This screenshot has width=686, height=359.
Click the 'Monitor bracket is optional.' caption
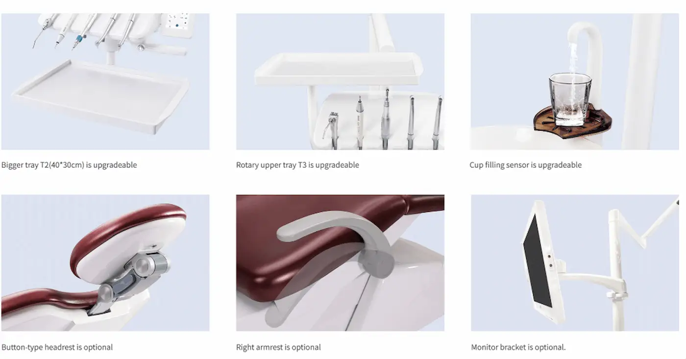click(x=518, y=347)
